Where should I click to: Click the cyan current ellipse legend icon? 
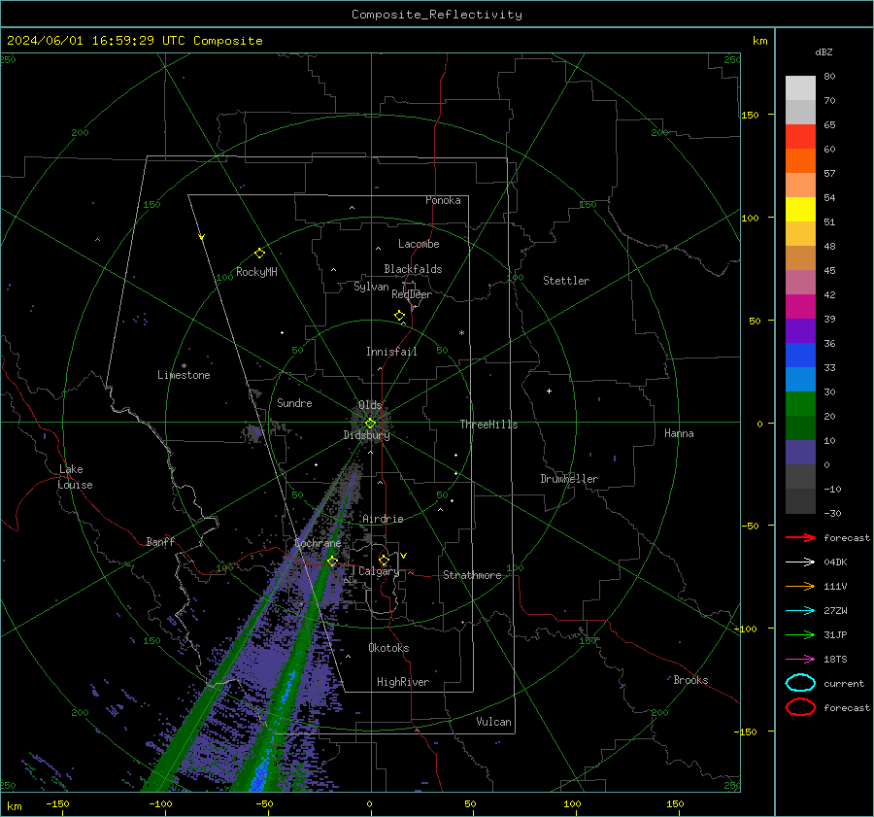click(x=800, y=683)
